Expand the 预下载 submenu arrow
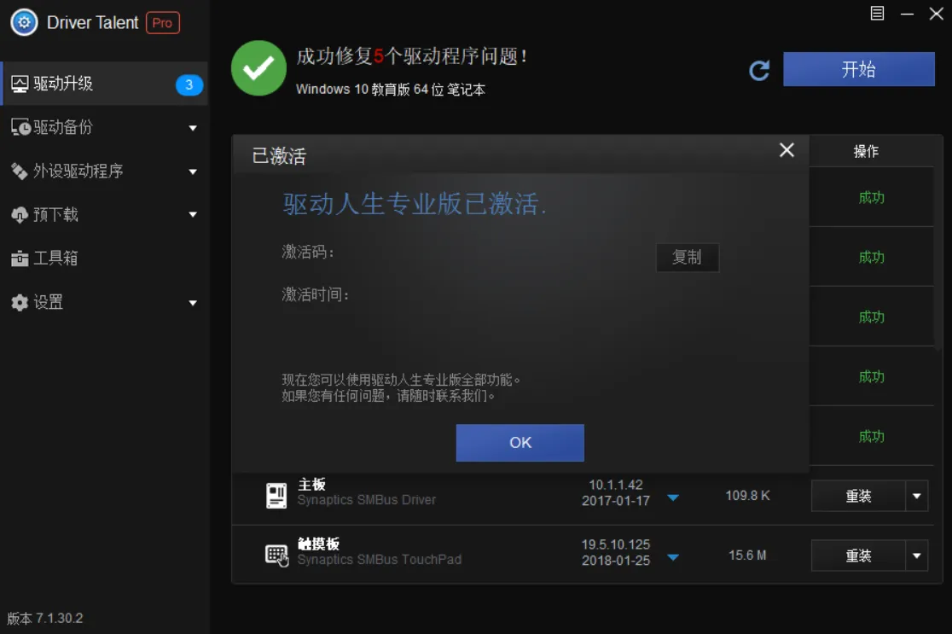The image size is (952, 634). pos(193,214)
